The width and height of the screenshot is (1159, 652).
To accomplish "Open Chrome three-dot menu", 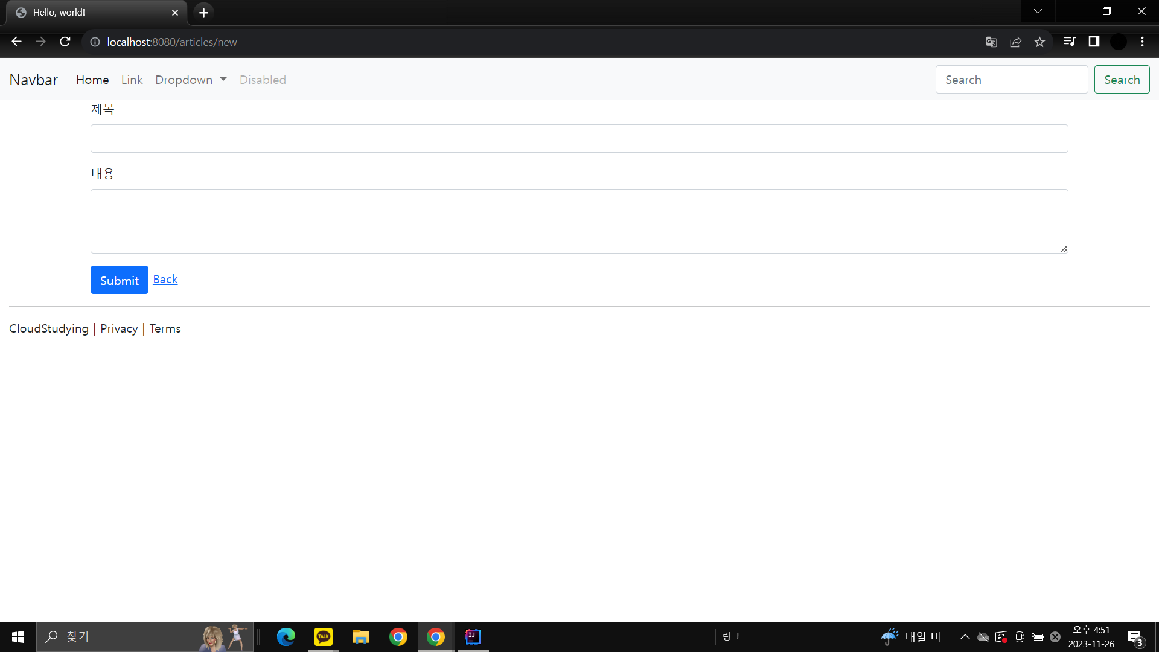I will 1142,42.
